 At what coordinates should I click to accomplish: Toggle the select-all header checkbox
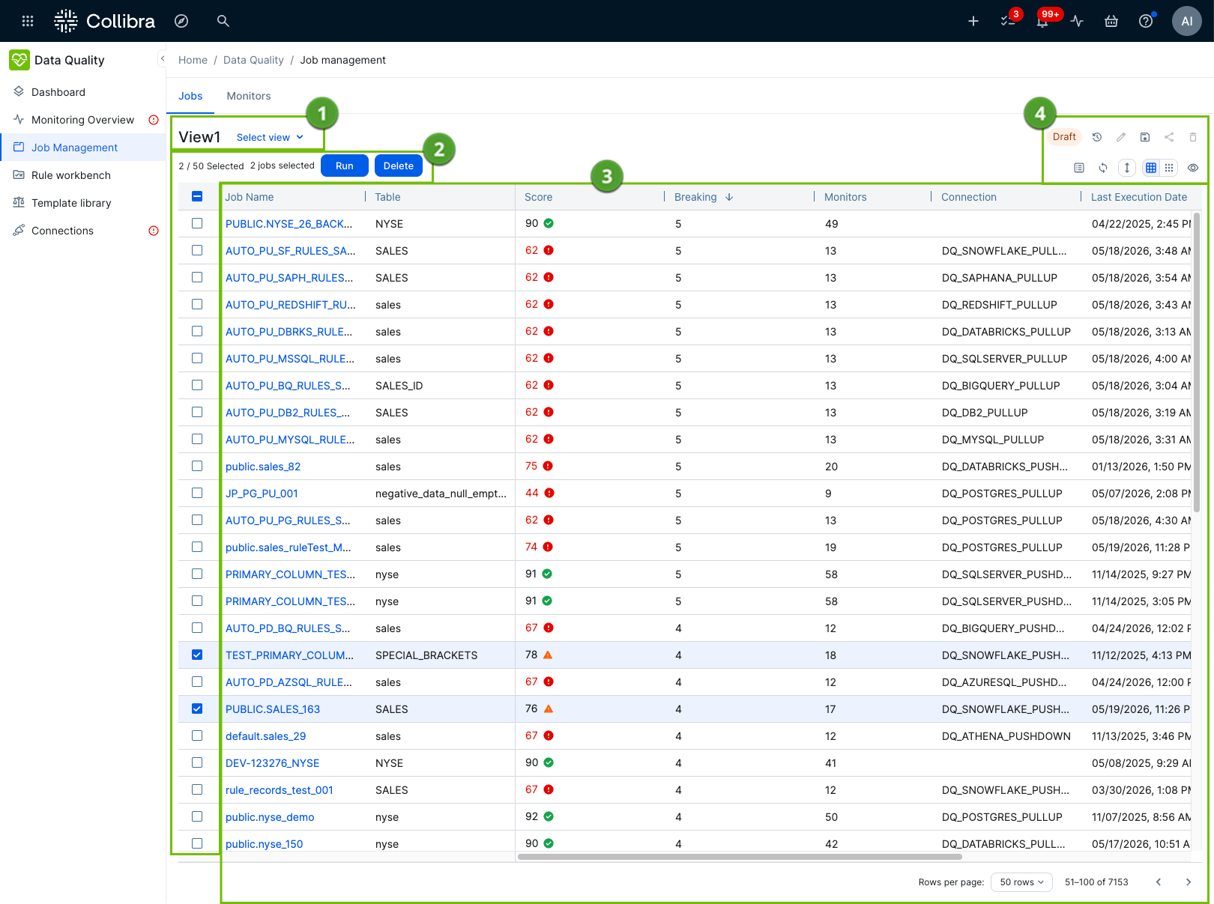tap(197, 196)
